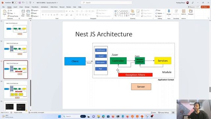Select the Middleware block
This screenshot has height=119, width=211.
tap(101, 50)
